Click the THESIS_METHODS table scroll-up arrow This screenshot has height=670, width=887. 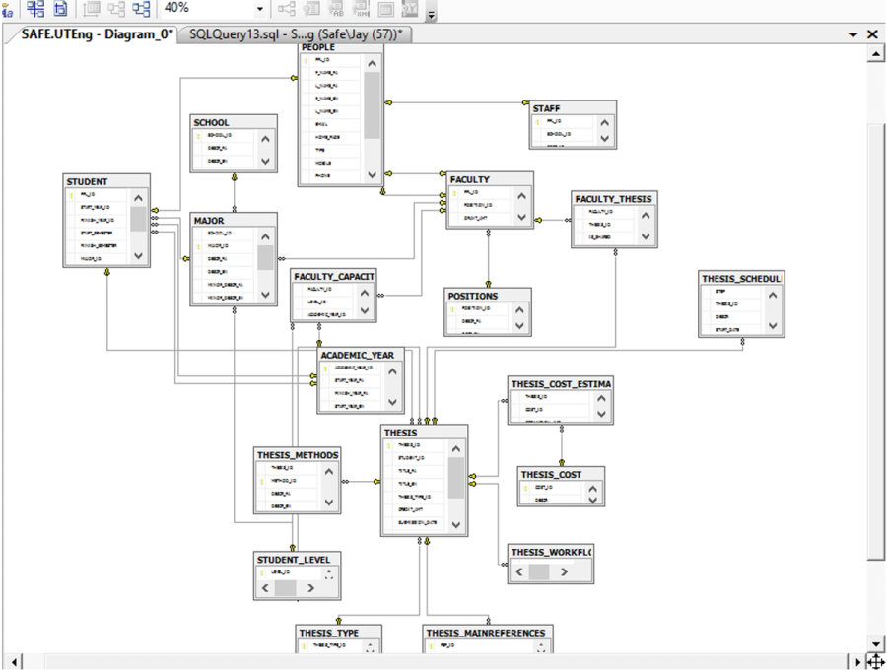pyautogui.click(x=328, y=472)
